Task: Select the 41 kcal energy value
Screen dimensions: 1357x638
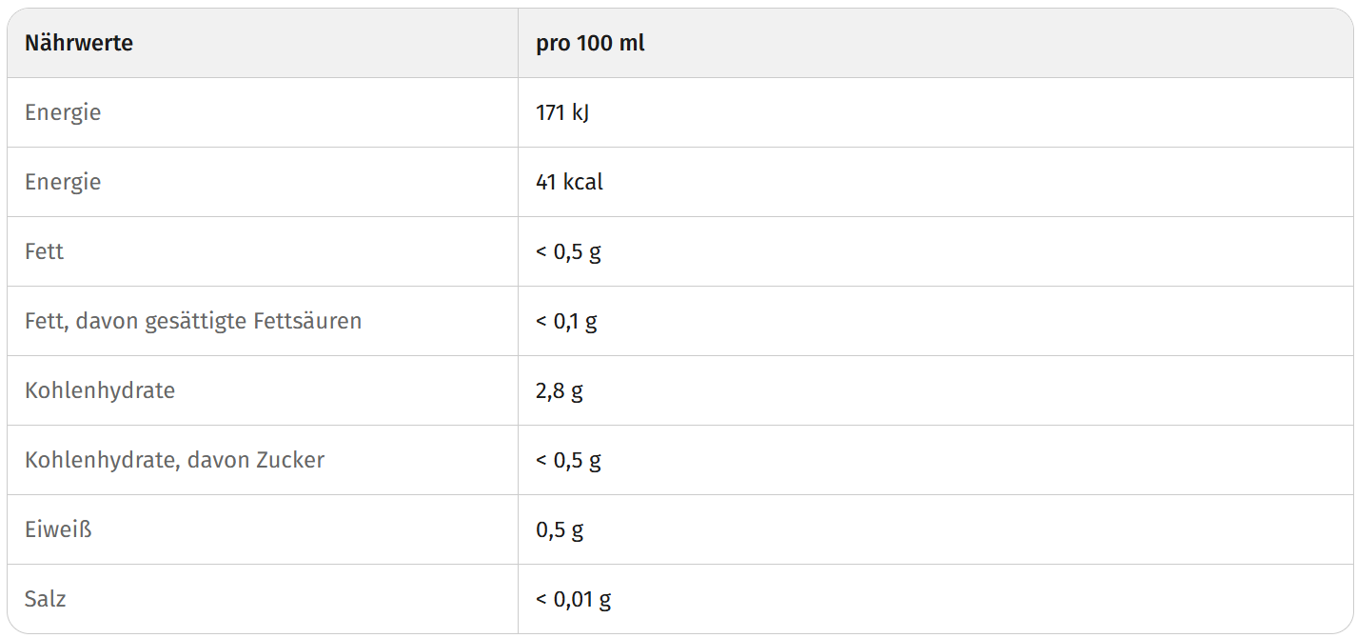Action: pos(569,182)
